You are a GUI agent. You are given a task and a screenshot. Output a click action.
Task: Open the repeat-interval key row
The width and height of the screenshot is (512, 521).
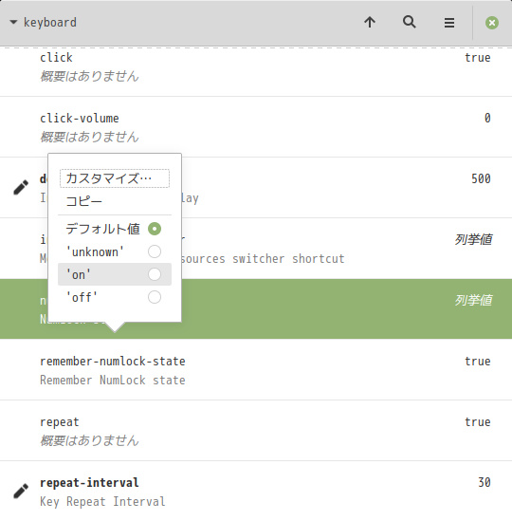coord(256,491)
